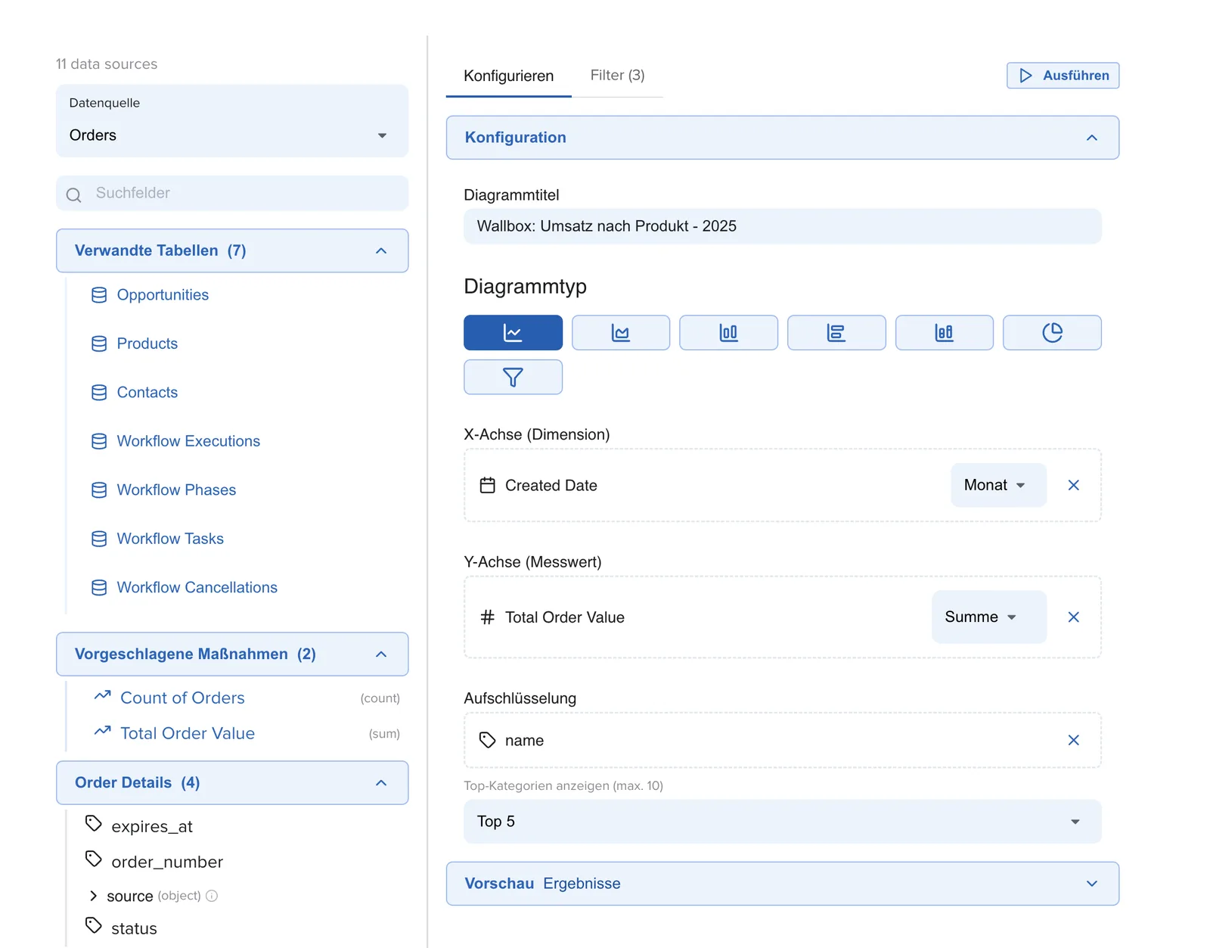Open the Workflow Tasks table

click(x=170, y=539)
